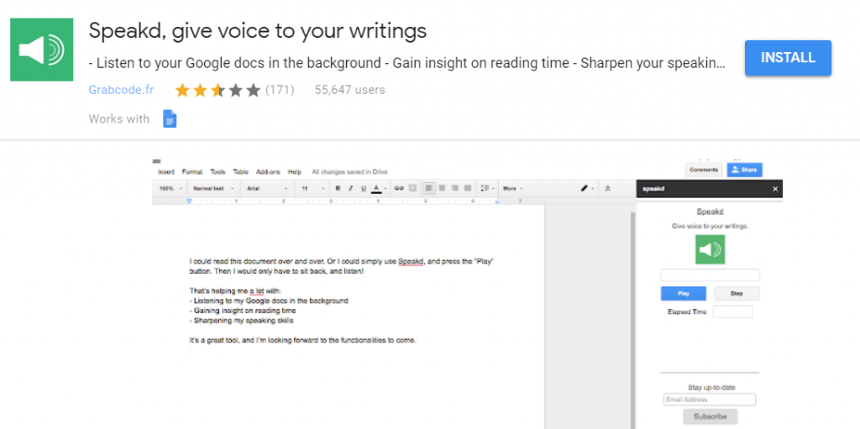860x429 pixels.
Task: Select justify alignment
Action: point(467,188)
